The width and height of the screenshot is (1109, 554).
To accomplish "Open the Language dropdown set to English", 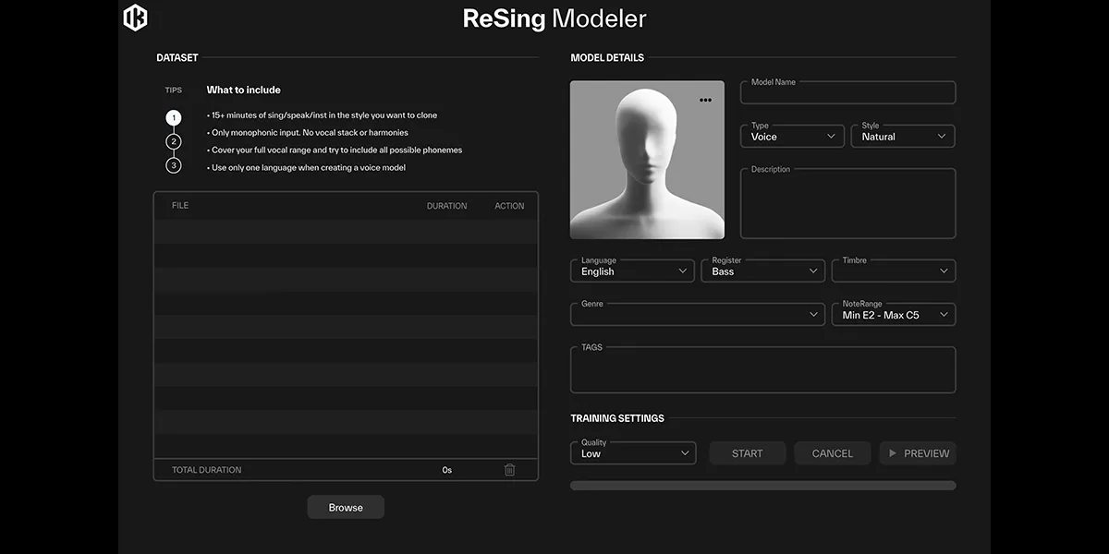I will point(632,271).
